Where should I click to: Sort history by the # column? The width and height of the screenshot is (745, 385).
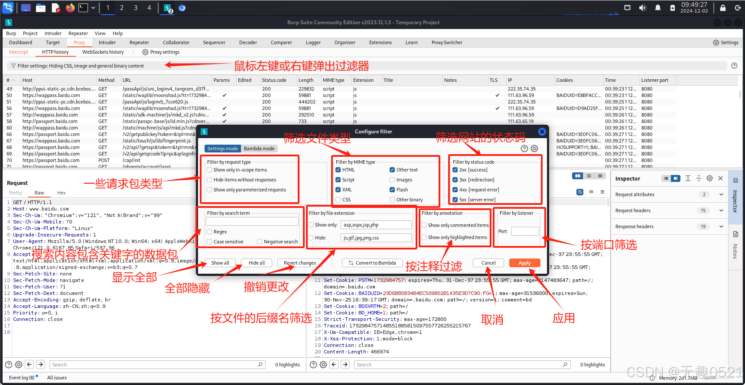coord(11,80)
